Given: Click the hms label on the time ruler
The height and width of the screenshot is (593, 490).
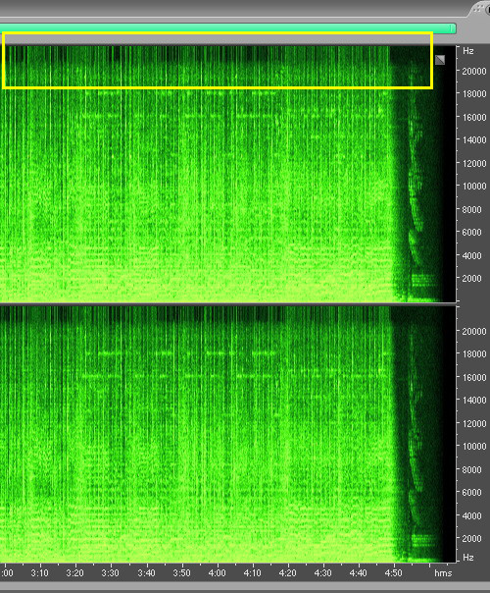Looking at the screenshot, I should click(443, 573).
